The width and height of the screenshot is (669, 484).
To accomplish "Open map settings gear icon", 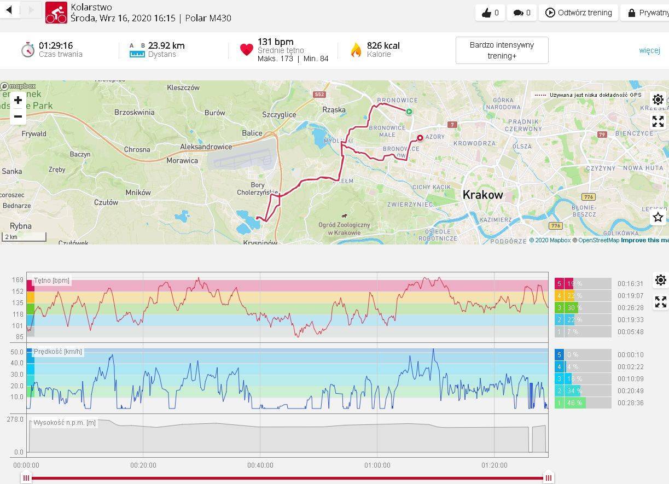I will (x=658, y=100).
